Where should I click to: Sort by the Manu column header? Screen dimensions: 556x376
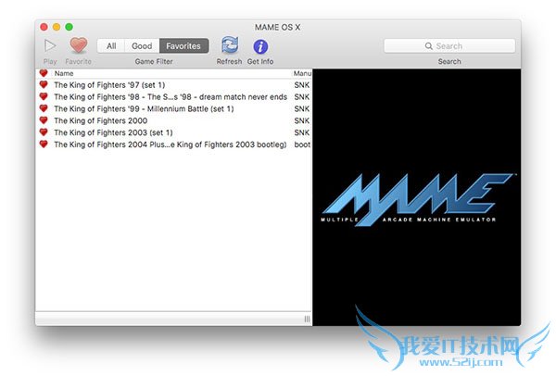(302, 73)
